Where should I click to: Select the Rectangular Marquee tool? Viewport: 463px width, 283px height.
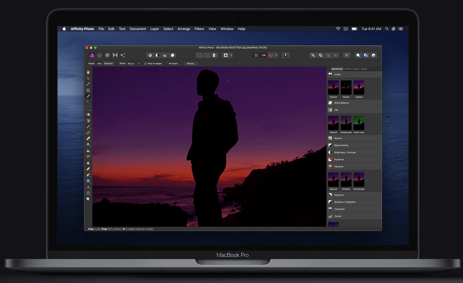88,109
